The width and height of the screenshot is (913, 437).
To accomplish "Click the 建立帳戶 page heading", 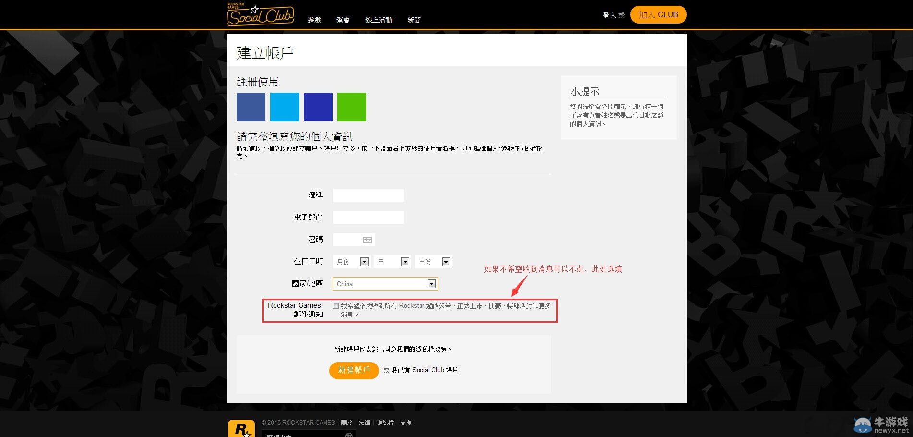I will click(x=265, y=53).
